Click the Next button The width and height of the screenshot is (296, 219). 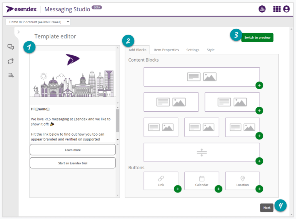267,208
